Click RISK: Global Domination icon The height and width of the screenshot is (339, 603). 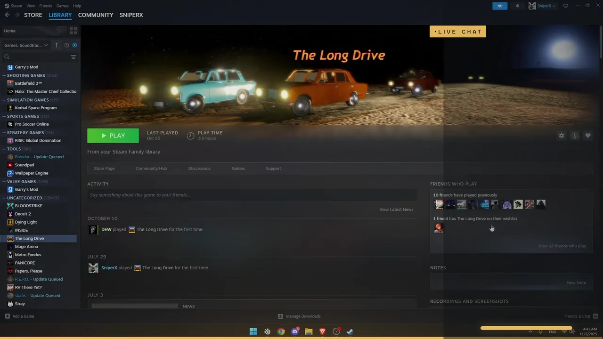(x=10, y=140)
